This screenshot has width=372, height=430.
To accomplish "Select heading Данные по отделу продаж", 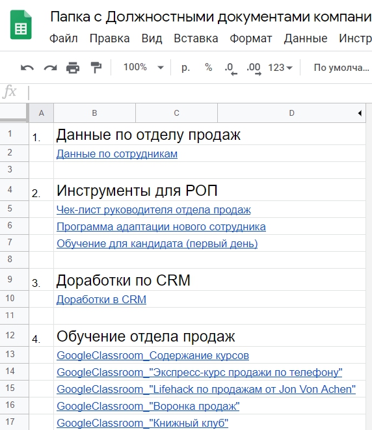I will click(148, 135).
